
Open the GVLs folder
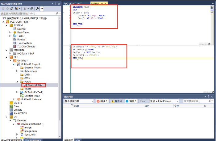pyautogui.click(x=27, y=78)
